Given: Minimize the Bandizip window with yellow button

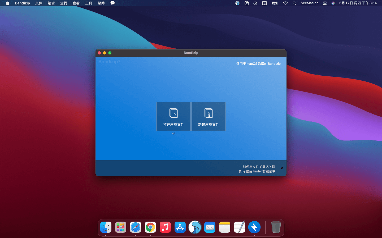Looking at the screenshot, I should pos(105,53).
